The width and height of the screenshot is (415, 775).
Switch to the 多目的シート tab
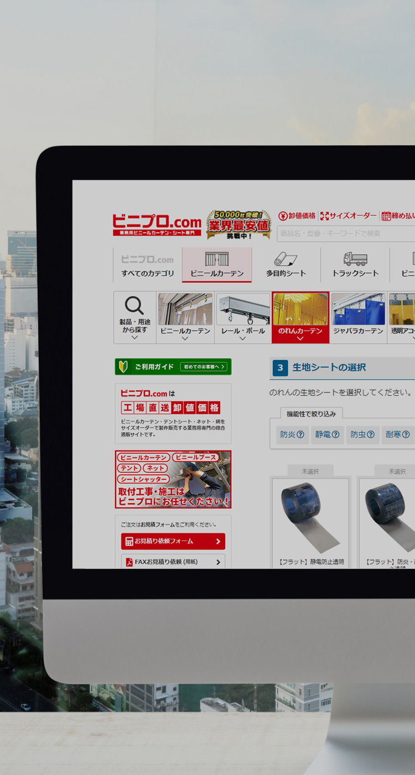point(286,265)
